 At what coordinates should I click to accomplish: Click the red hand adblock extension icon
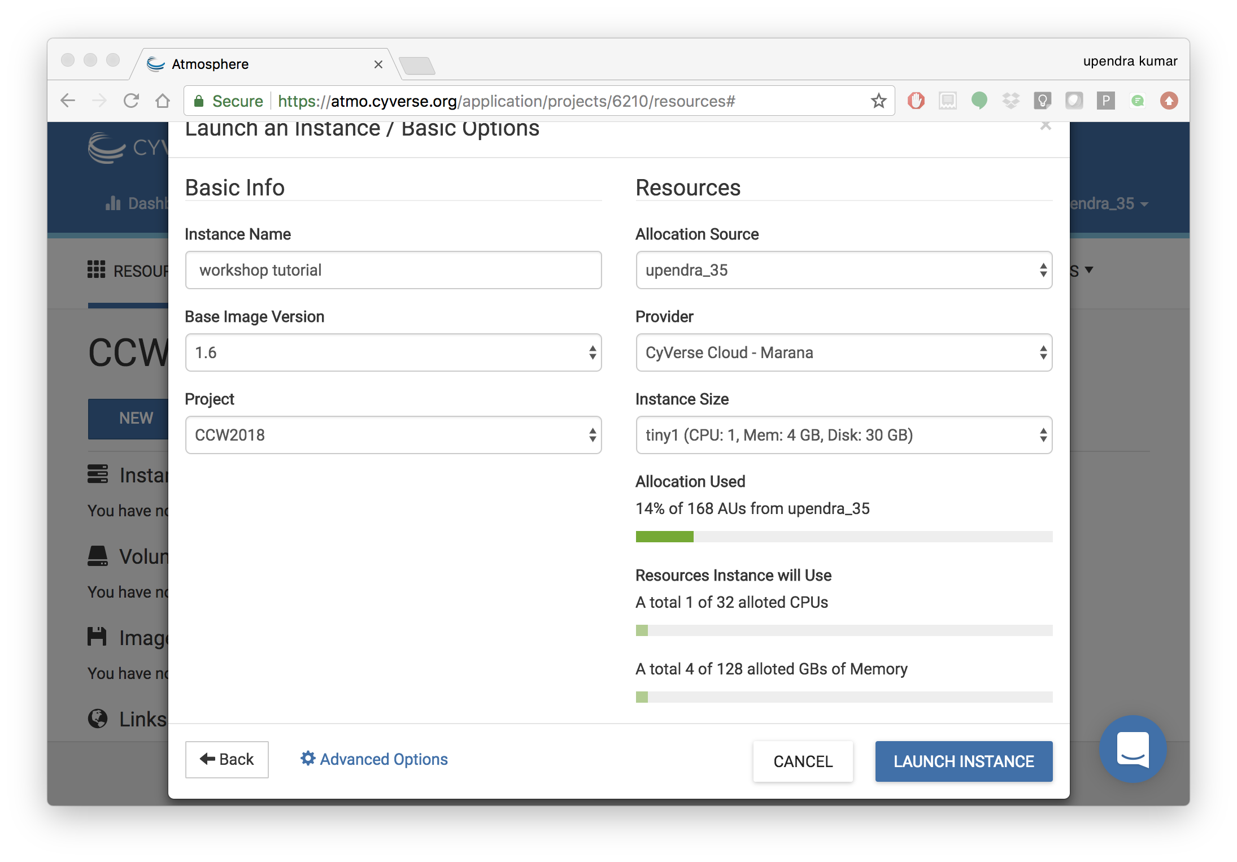(916, 101)
